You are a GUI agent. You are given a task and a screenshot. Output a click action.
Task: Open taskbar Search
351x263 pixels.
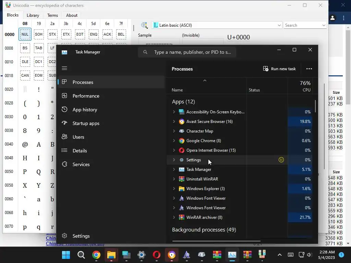coord(81,255)
